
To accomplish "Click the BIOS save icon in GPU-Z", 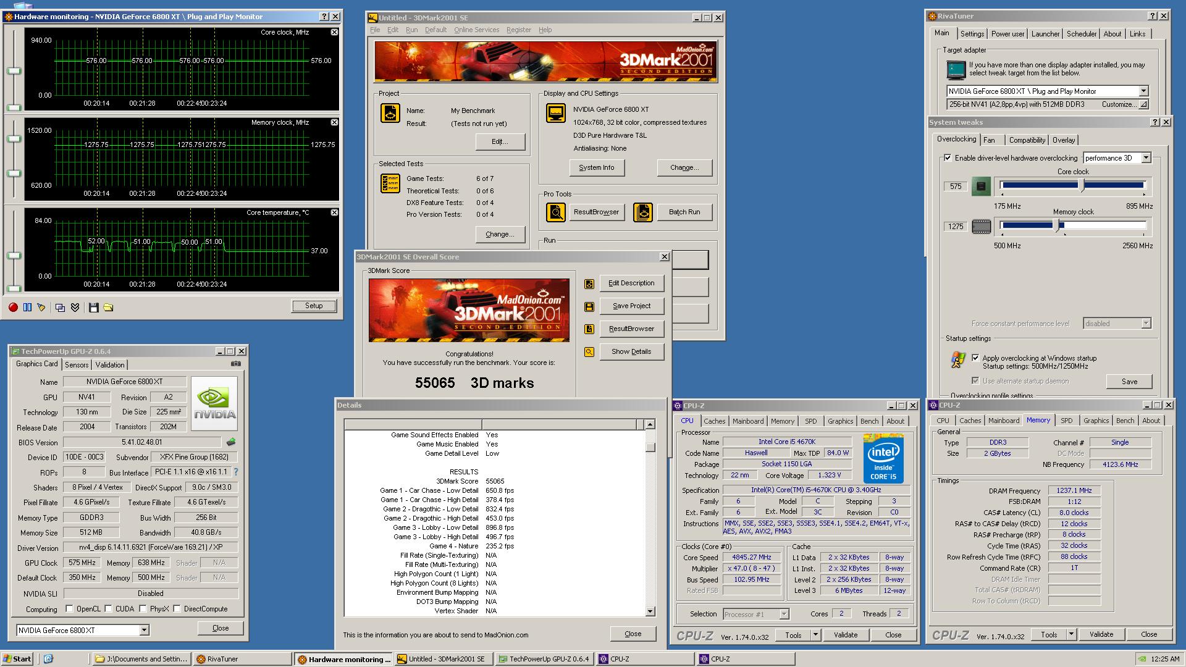I will (x=231, y=442).
